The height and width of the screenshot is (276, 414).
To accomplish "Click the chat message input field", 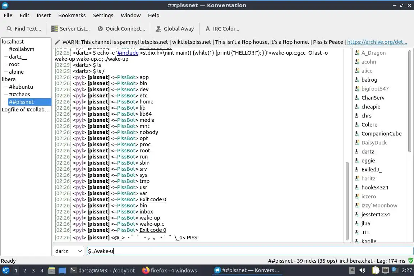I will pos(250,251).
